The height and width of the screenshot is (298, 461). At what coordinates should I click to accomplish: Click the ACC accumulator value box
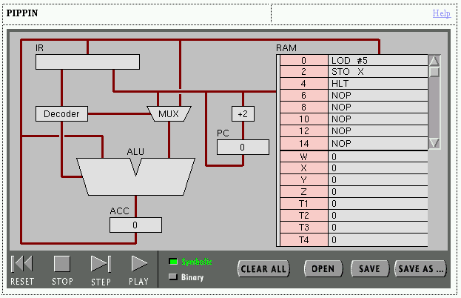pyautogui.click(x=135, y=225)
